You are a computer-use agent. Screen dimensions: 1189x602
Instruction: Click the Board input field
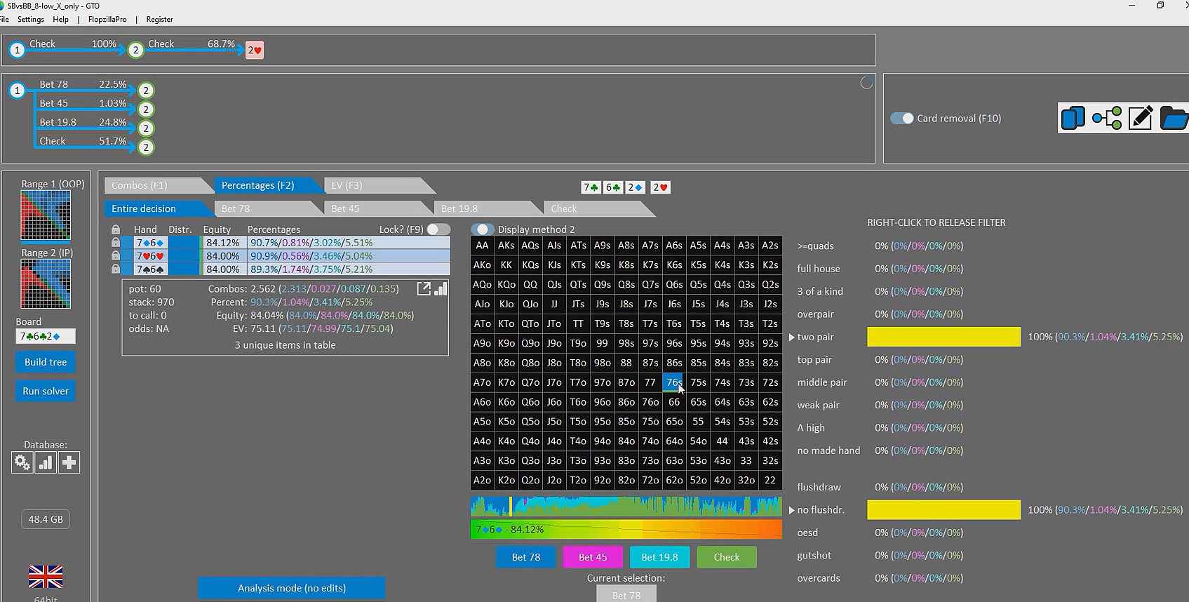pos(46,336)
